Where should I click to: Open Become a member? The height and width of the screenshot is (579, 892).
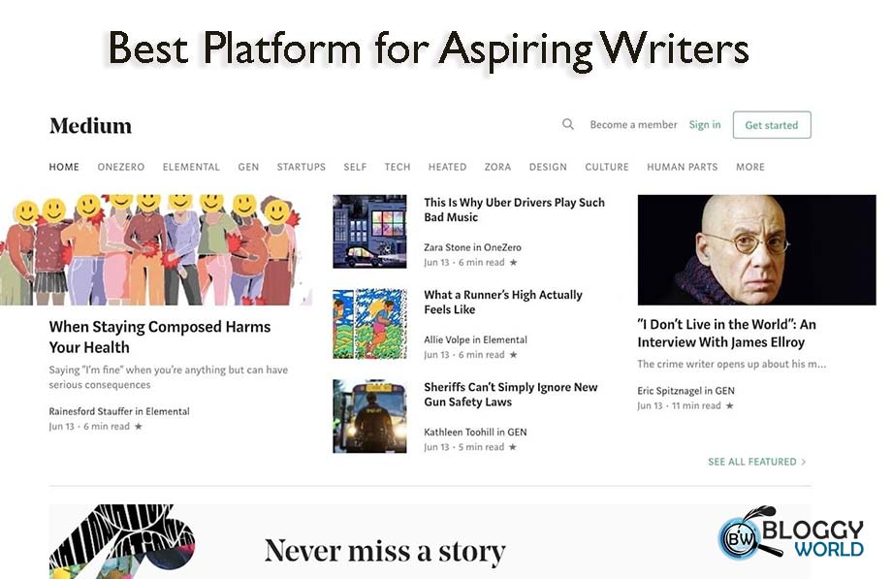tap(633, 124)
